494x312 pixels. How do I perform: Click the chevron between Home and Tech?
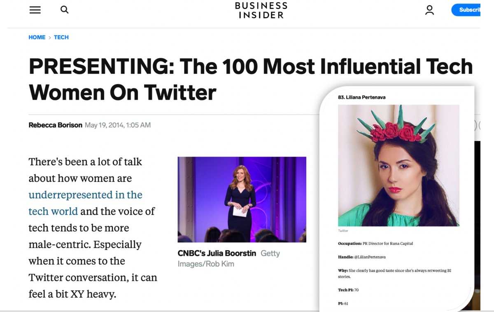pyautogui.click(x=49, y=38)
